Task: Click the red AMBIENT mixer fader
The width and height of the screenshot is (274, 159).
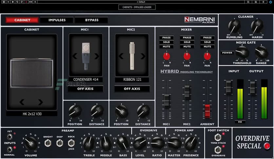Action: pos(207,111)
